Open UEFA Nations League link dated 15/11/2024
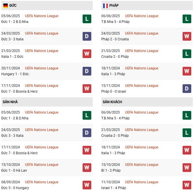The image size is (193, 192). [x=141, y=86]
